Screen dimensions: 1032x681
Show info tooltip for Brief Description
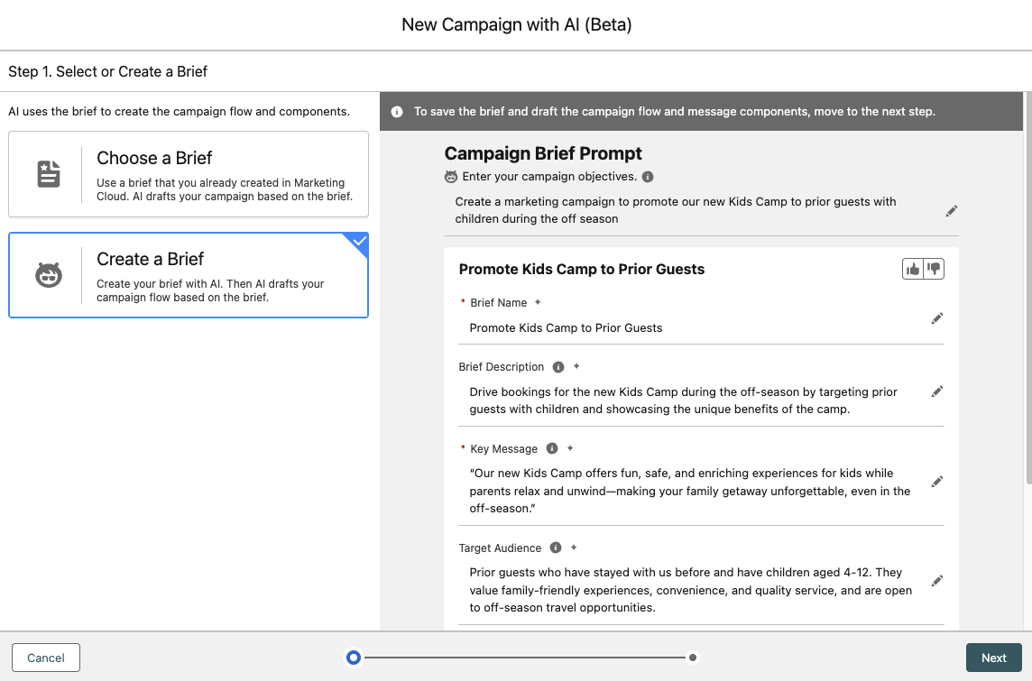click(x=558, y=367)
